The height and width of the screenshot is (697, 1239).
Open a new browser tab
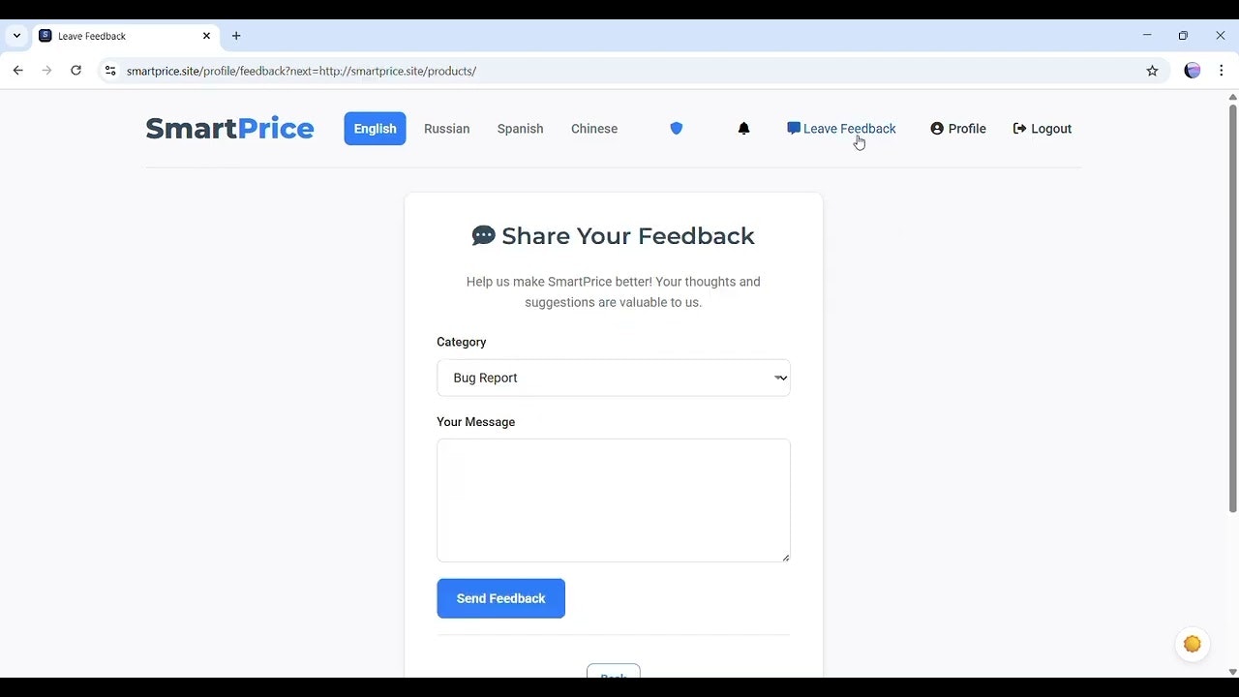[236, 36]
